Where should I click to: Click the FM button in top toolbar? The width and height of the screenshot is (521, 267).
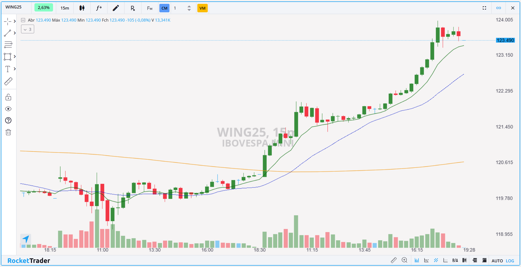coord(150,8)
